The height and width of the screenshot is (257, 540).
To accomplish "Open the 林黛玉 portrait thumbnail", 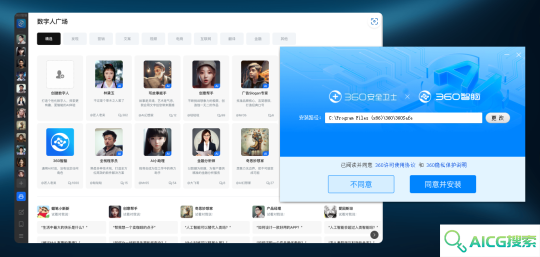I will (109, 74).
